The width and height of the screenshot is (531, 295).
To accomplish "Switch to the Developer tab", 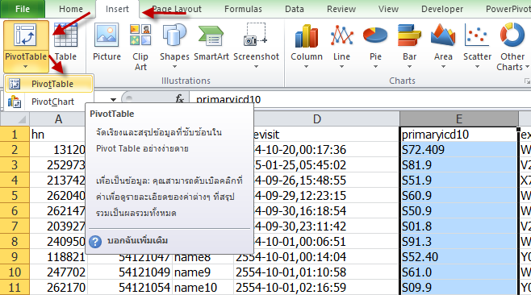I will pos(442,9).
